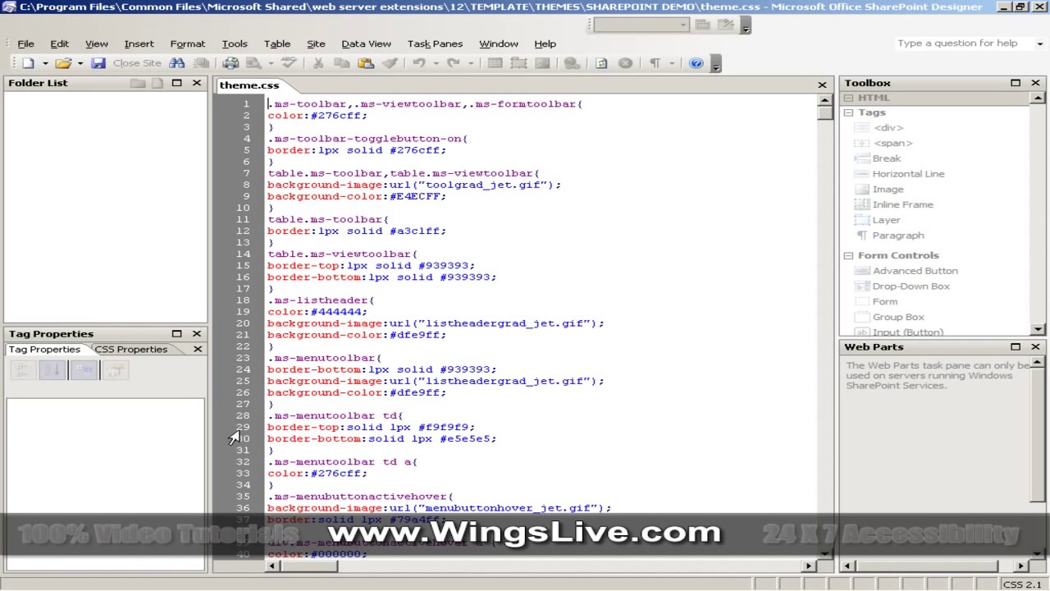Viewport: 1050px width, 591px height.
Task: Collapse the Tags group in Toolbox
Action: tap(849, 113)
